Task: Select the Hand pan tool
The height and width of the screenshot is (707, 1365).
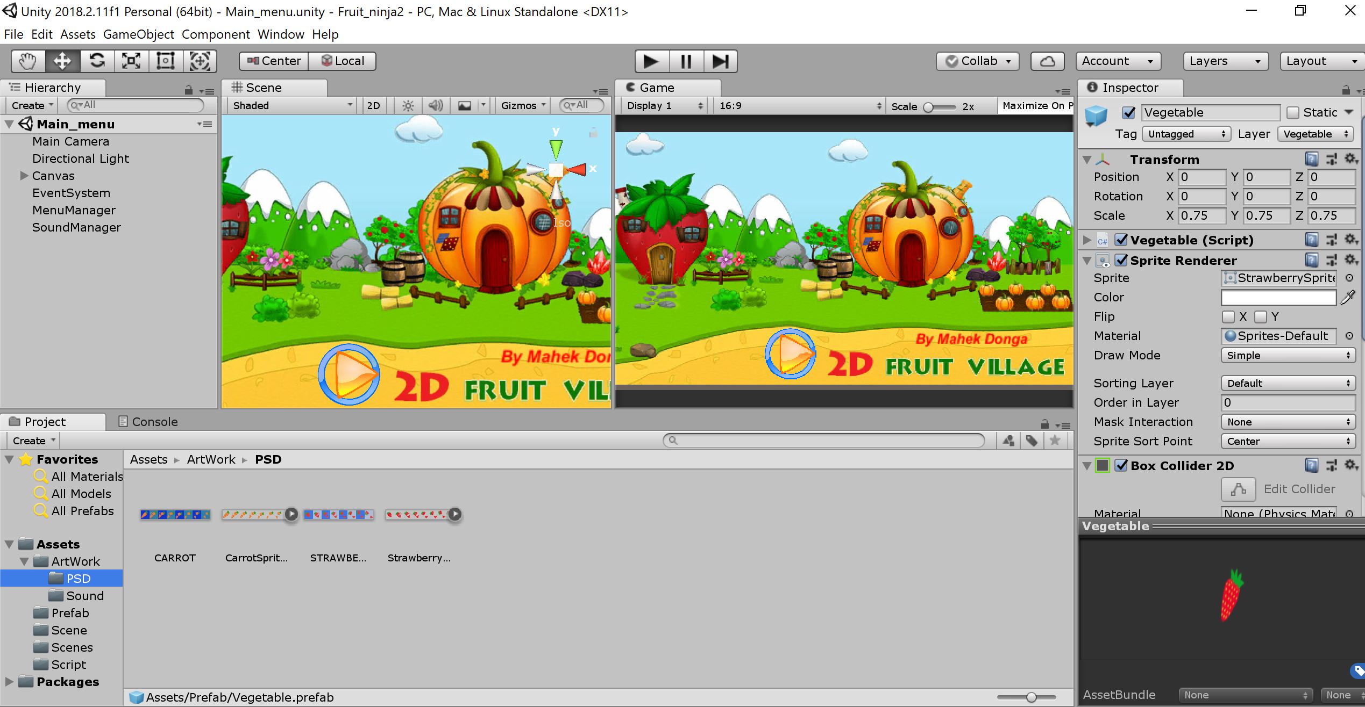Action: tap(26, 61)
